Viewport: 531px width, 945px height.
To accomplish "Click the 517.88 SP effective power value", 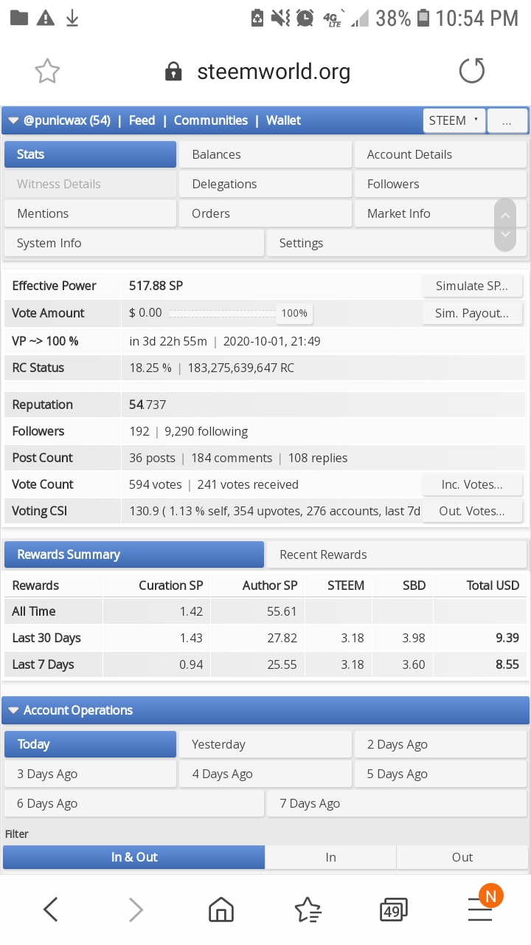I will coord(156,286).
